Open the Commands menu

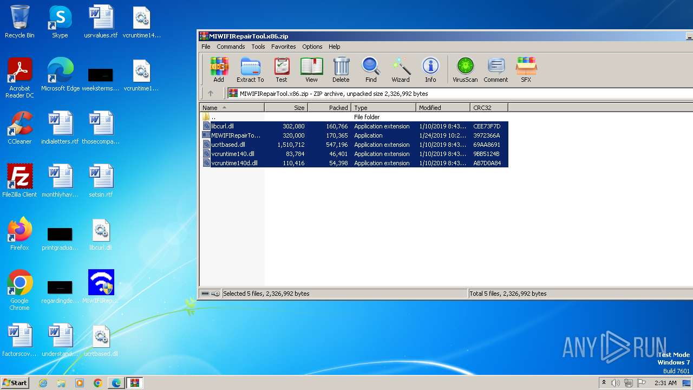(231, 47)
